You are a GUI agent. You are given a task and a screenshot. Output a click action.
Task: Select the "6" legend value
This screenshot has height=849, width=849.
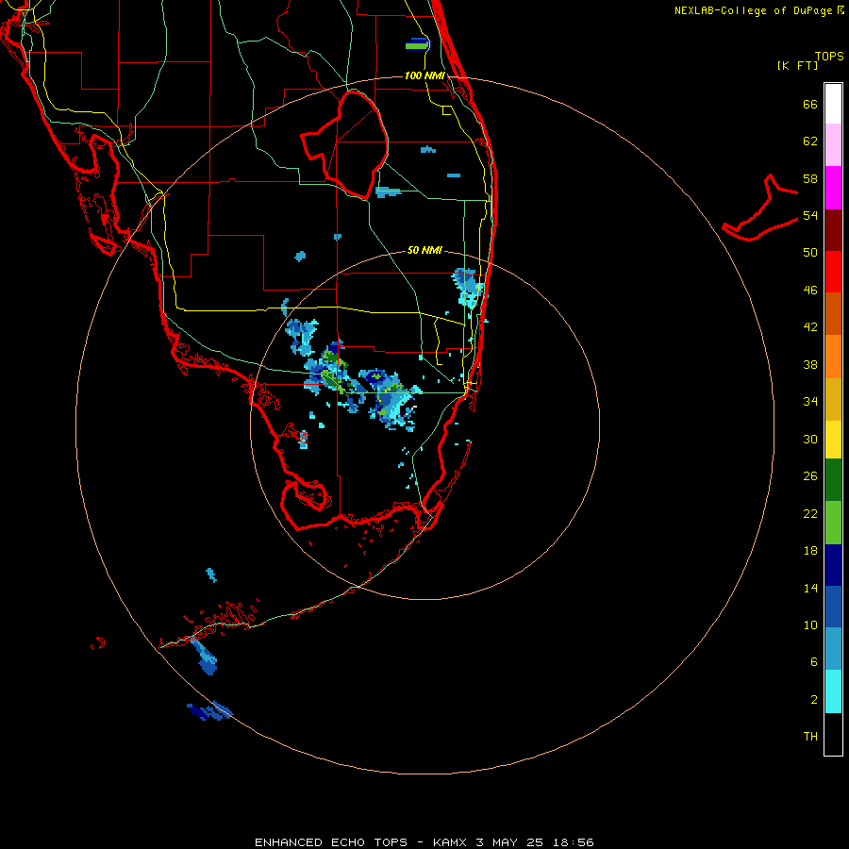(x=814, y=662)
